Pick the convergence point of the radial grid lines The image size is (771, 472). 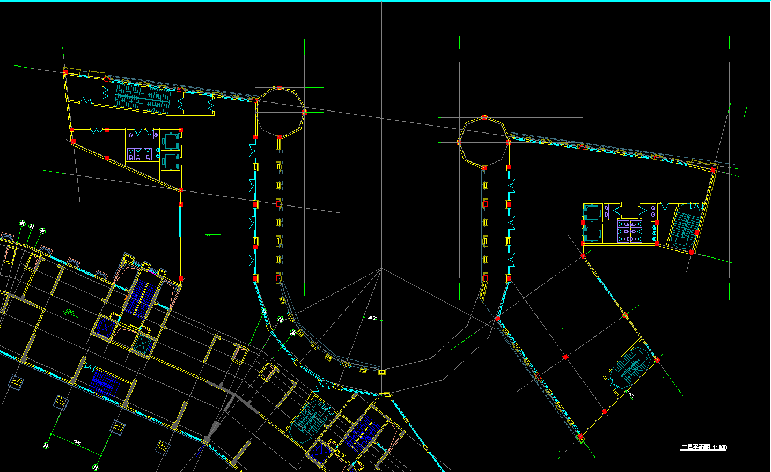click(381, 268)
